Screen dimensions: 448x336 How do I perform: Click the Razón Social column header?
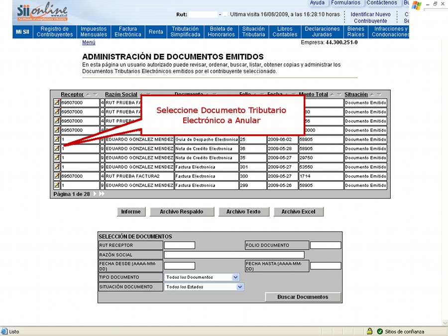tap(121, 94)
